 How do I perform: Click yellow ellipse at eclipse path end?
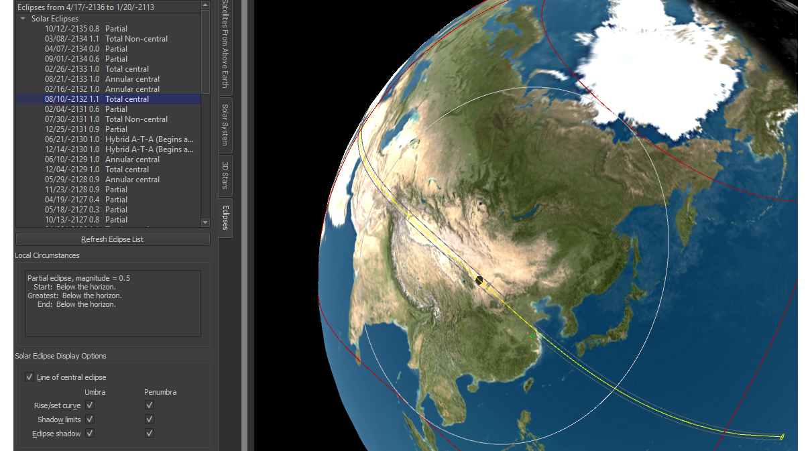tap(782, 437)
